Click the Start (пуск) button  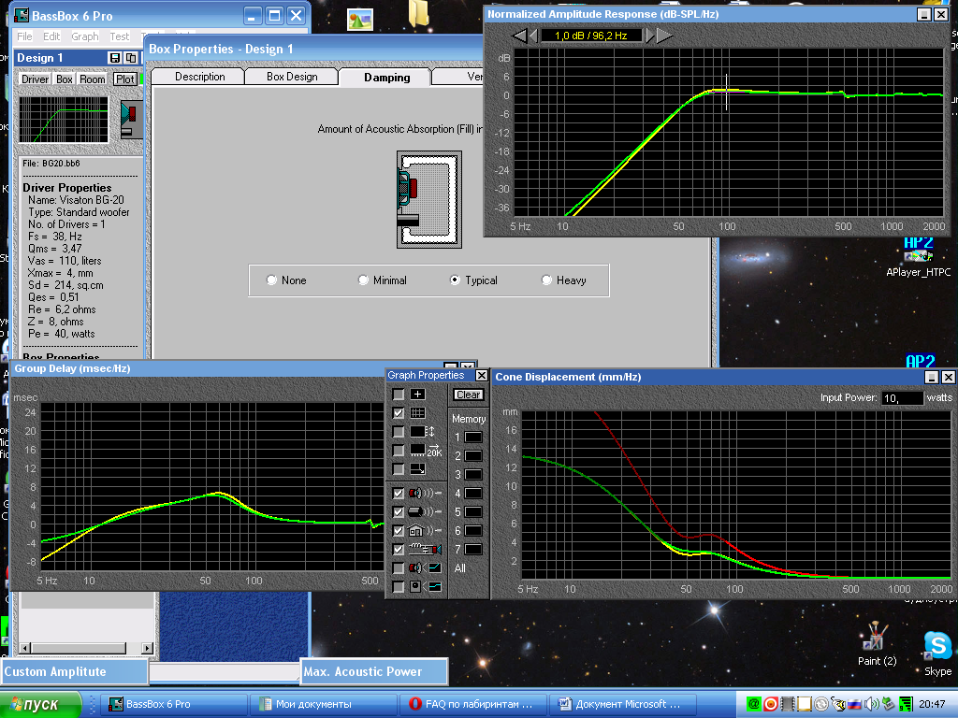[41, 705]
